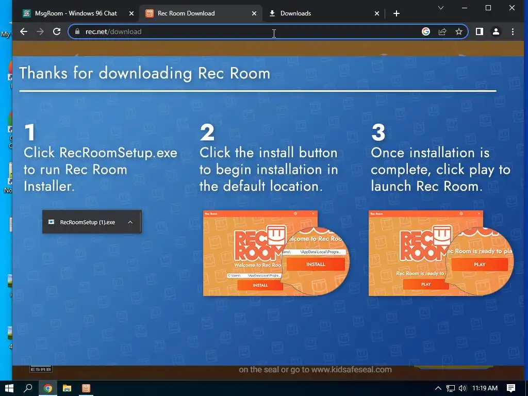Show hidden system tray icons
The height and width of the screenshot is (396, 528).
(438, 388)
